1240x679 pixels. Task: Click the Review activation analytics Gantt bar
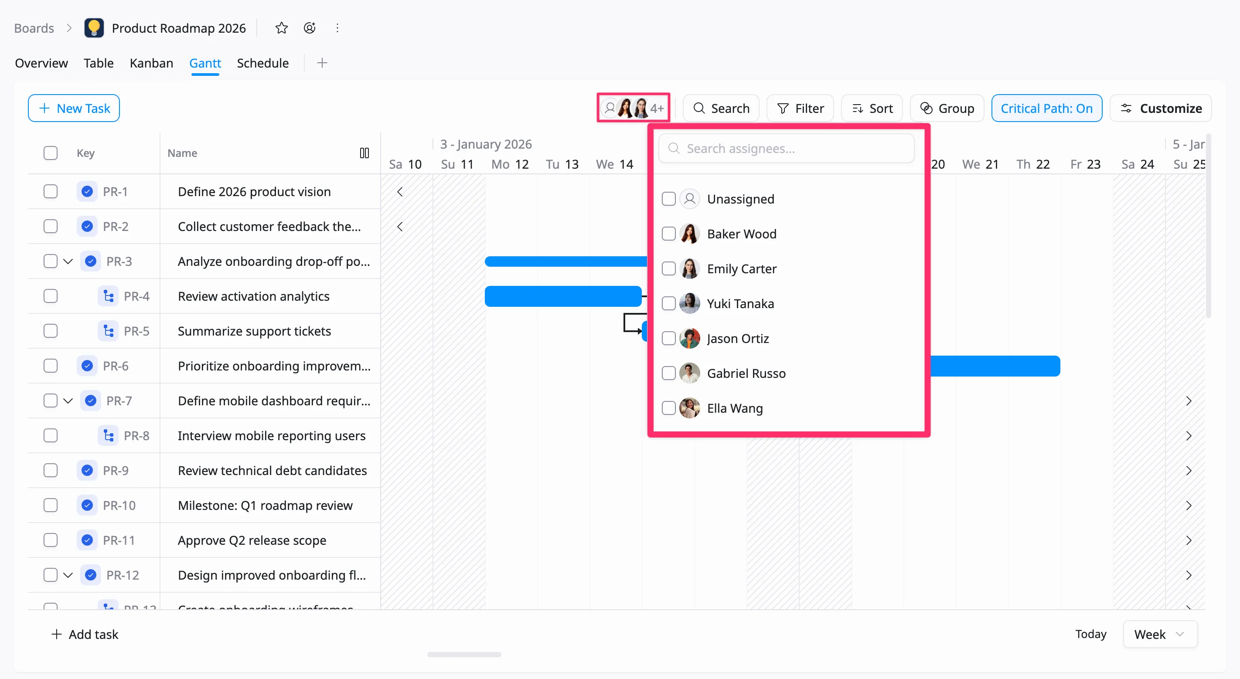(563, 296)
